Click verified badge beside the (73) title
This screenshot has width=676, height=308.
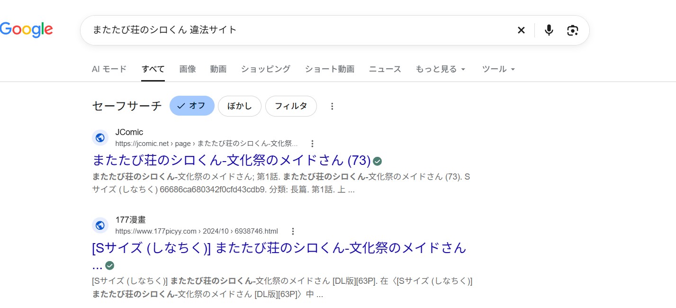(x=378, y=162)
